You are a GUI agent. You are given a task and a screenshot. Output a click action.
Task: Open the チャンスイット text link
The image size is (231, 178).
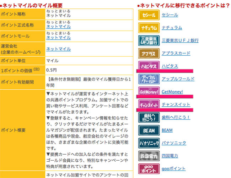176,105
